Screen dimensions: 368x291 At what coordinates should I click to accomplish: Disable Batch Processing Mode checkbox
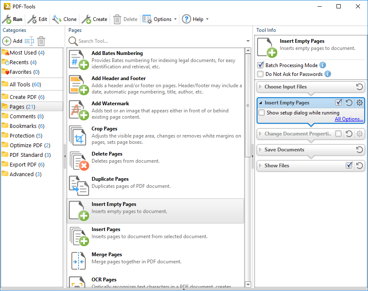click(x=260, y=65)
